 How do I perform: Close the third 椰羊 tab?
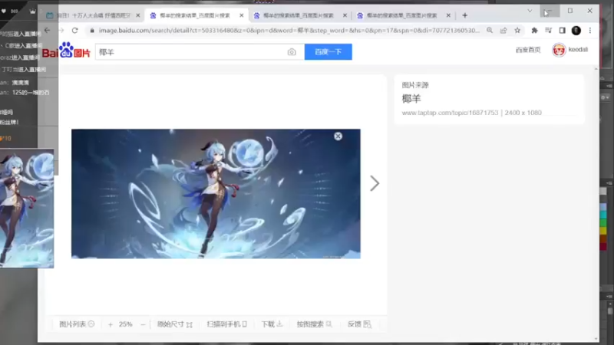click(345, 15)
